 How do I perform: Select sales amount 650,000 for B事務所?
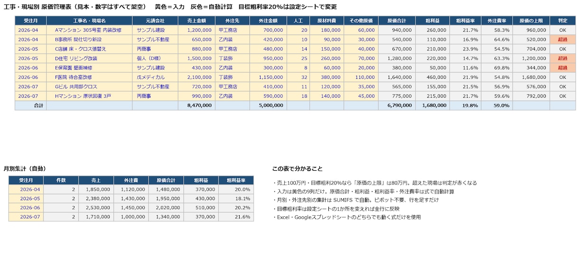(196, 39)
